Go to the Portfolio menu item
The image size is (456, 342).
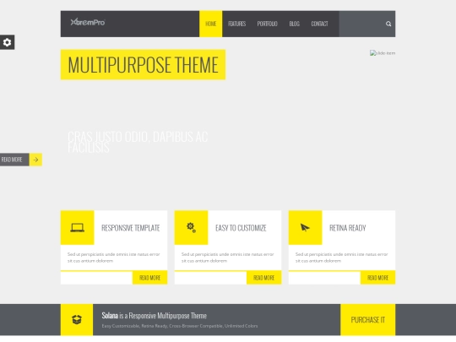click(267, 24)
